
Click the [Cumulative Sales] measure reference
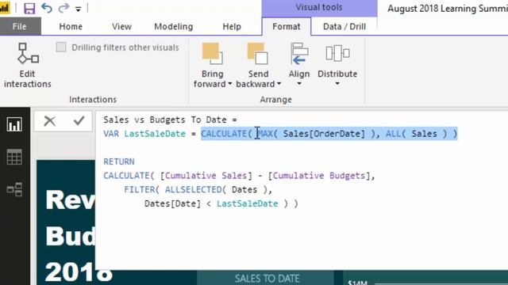pos(206,176)
